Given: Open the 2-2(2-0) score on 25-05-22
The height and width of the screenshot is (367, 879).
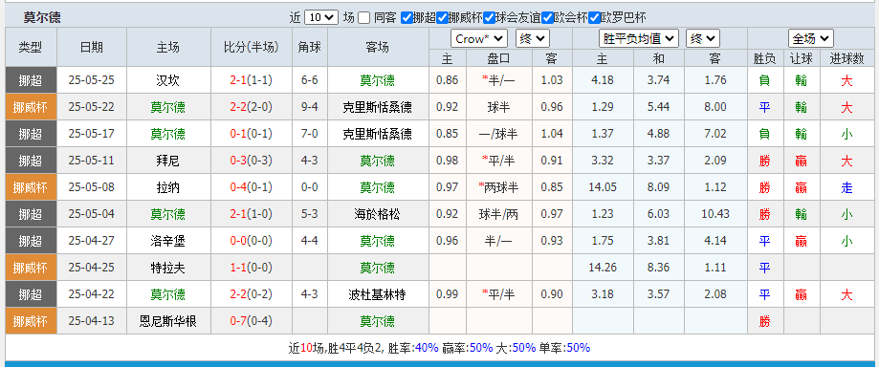Looking at the screenshot, I should [252, 107].
